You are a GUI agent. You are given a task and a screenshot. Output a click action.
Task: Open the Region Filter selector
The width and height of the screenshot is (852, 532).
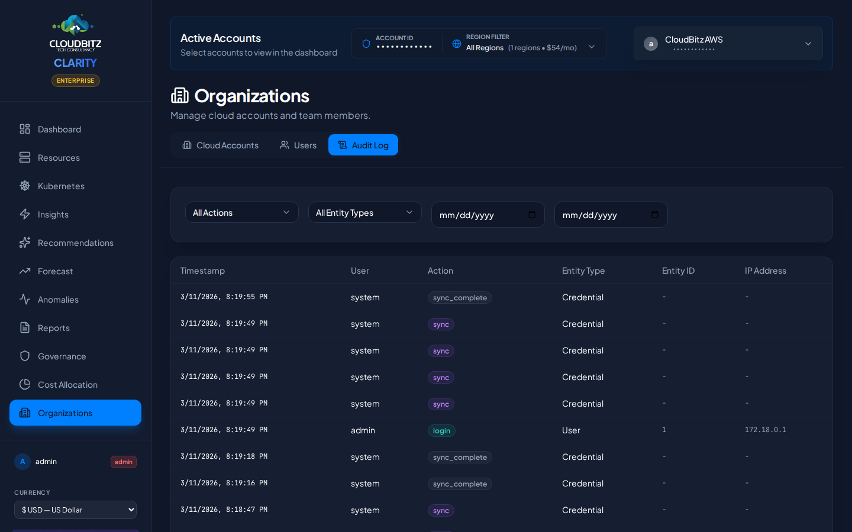click(x=524, y=43)
